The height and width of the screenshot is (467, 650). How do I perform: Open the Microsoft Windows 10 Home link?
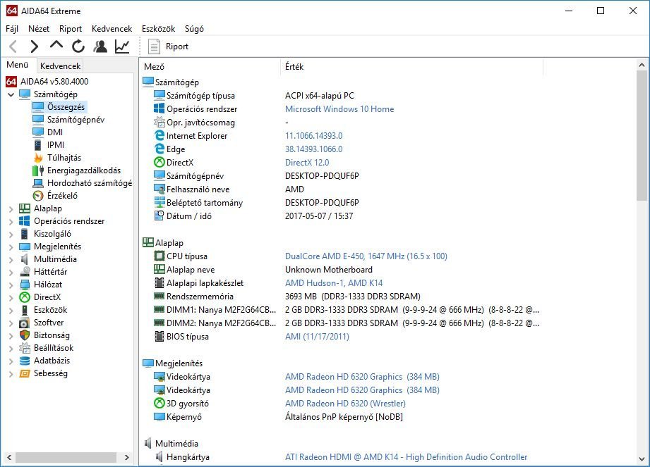tap(339, 108)
